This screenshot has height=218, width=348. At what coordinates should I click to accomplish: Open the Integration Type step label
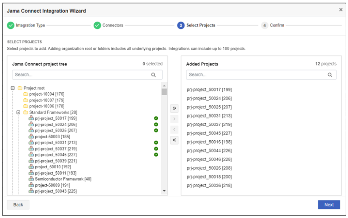[x=31, y=25]
